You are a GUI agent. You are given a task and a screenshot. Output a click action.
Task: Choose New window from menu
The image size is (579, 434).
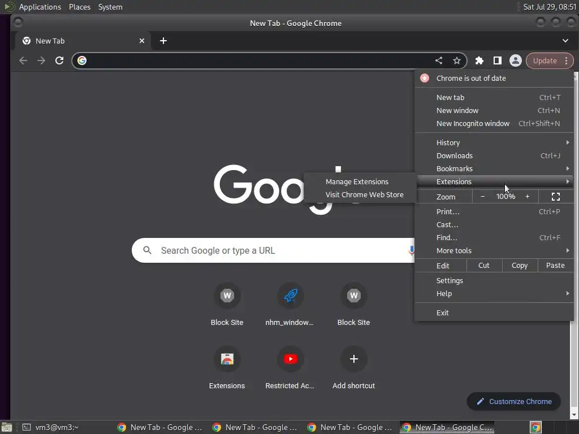pos(494,110)
